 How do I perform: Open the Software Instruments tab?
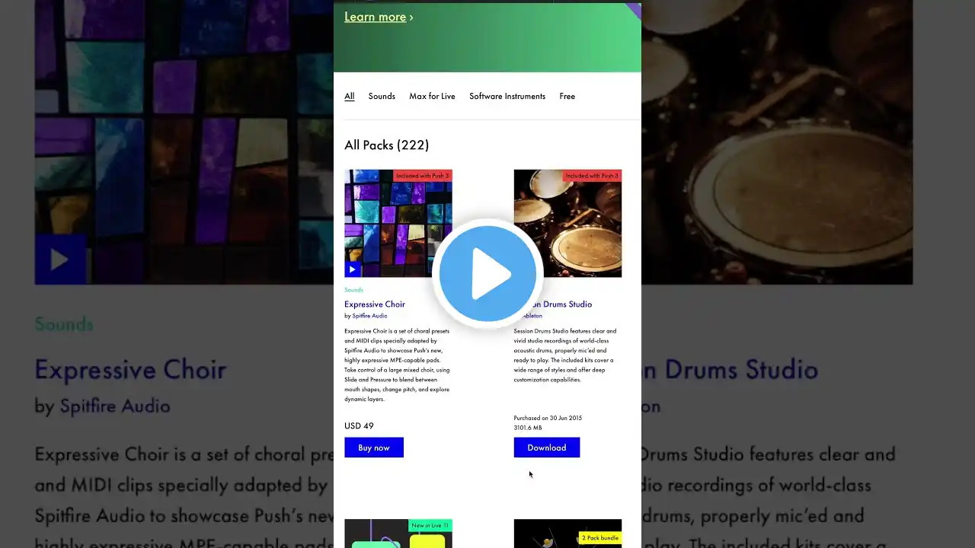pos(507,96)
